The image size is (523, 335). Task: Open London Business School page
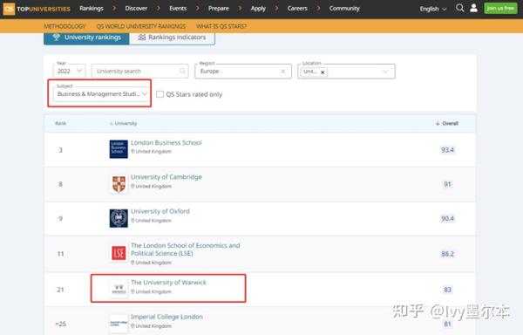tap(166, 143)
